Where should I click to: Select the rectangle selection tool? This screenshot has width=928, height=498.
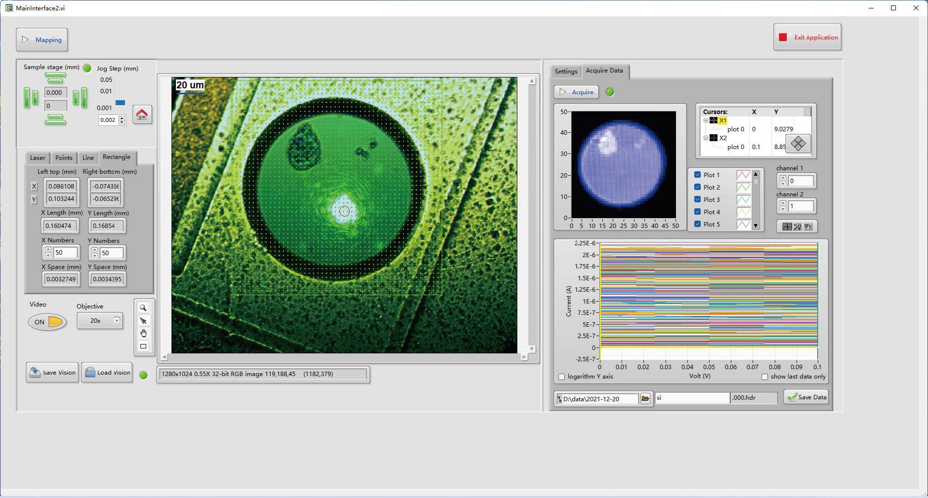coord(143,346)
